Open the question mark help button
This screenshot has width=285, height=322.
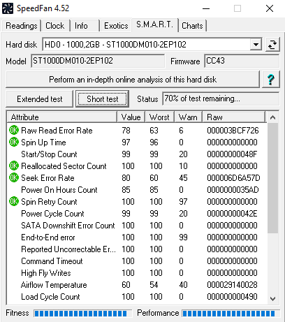click(x=270, y=80)
